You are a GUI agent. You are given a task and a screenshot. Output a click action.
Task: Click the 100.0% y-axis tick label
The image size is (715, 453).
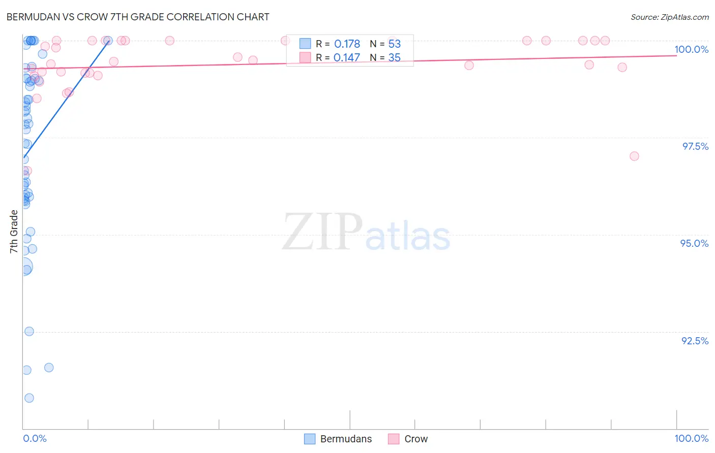[x=691, y=49]
